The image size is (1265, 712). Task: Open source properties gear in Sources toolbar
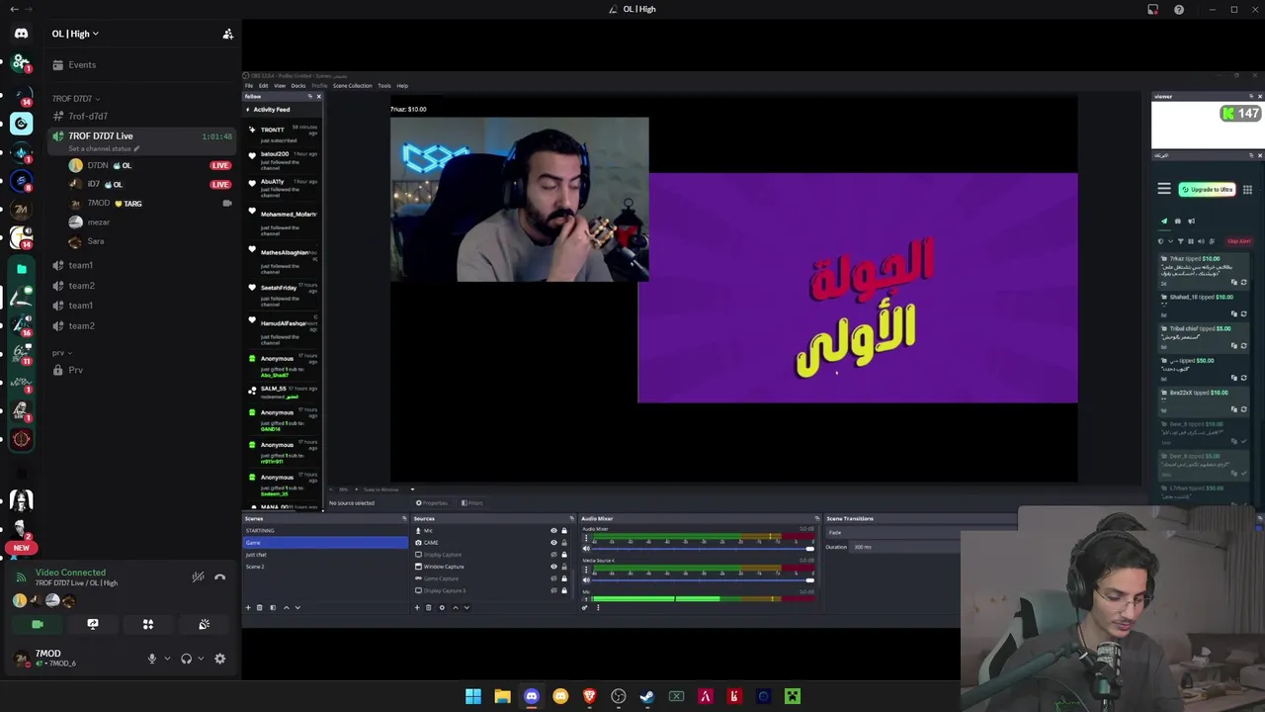442,607
